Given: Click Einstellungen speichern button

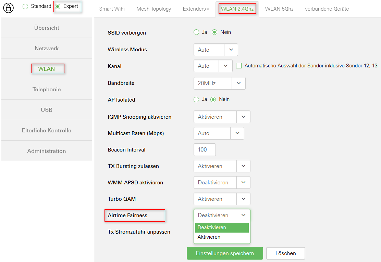Looking at the screenshot, I should point(225,253).
